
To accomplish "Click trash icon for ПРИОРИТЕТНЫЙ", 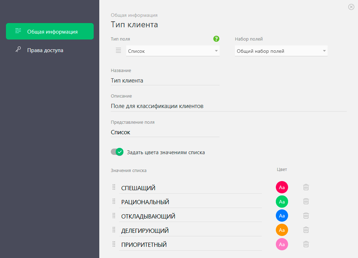I will (x=306, y=244).
